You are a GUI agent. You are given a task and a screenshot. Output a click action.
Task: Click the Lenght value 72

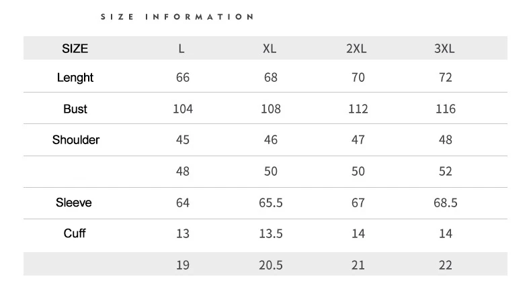tap(446, 77)
